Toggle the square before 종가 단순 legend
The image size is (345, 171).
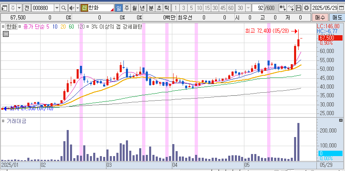[x=20, y=26]
